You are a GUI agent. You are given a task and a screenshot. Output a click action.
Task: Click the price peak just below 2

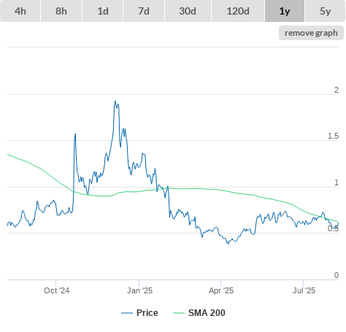115,101
